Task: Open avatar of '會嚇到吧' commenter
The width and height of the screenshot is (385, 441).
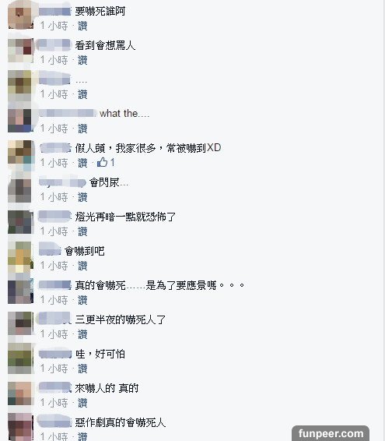Action: (20, 256)
